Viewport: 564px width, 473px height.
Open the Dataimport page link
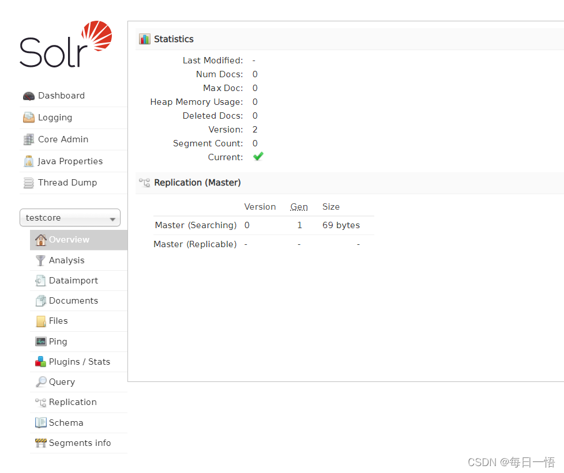tap(73, 281)
